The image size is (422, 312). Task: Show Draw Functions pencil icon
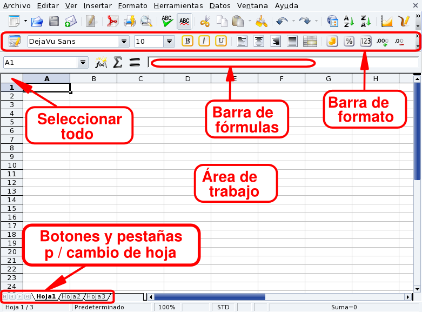pyautogui.click(x=404, y=21)
